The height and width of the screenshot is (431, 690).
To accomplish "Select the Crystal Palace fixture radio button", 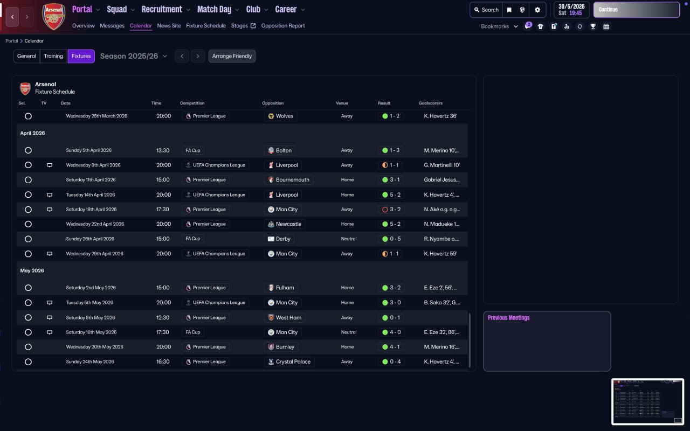I will tap(28, 362).
